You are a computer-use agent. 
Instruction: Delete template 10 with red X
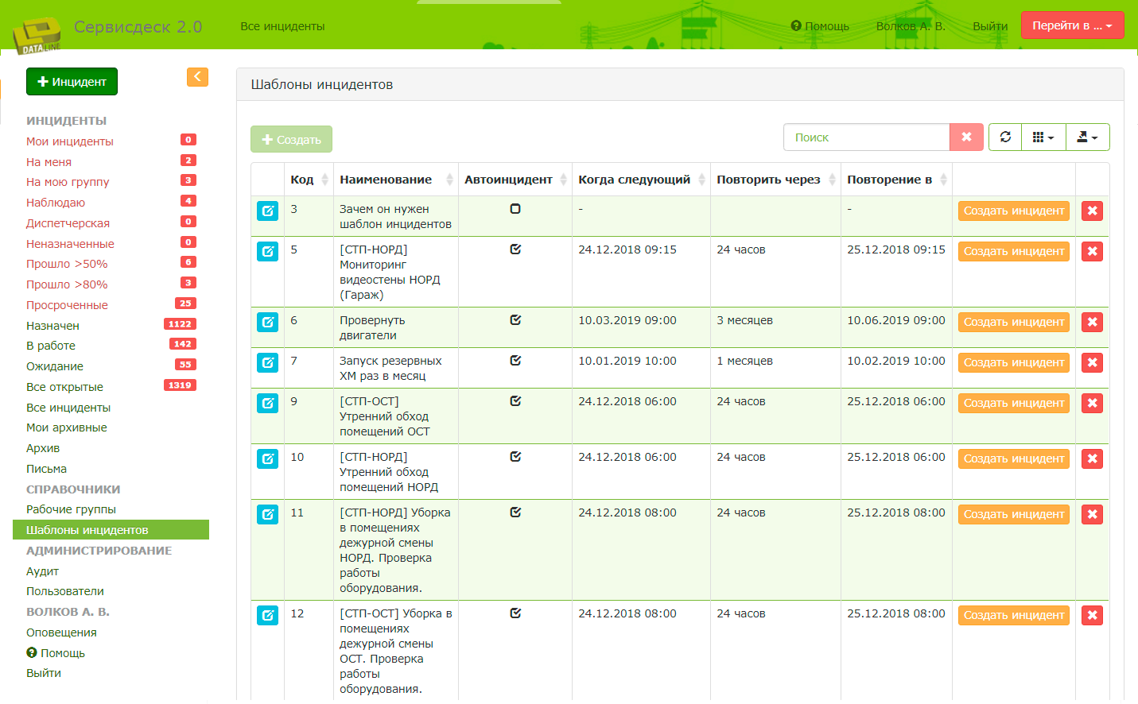(1092, 458)
